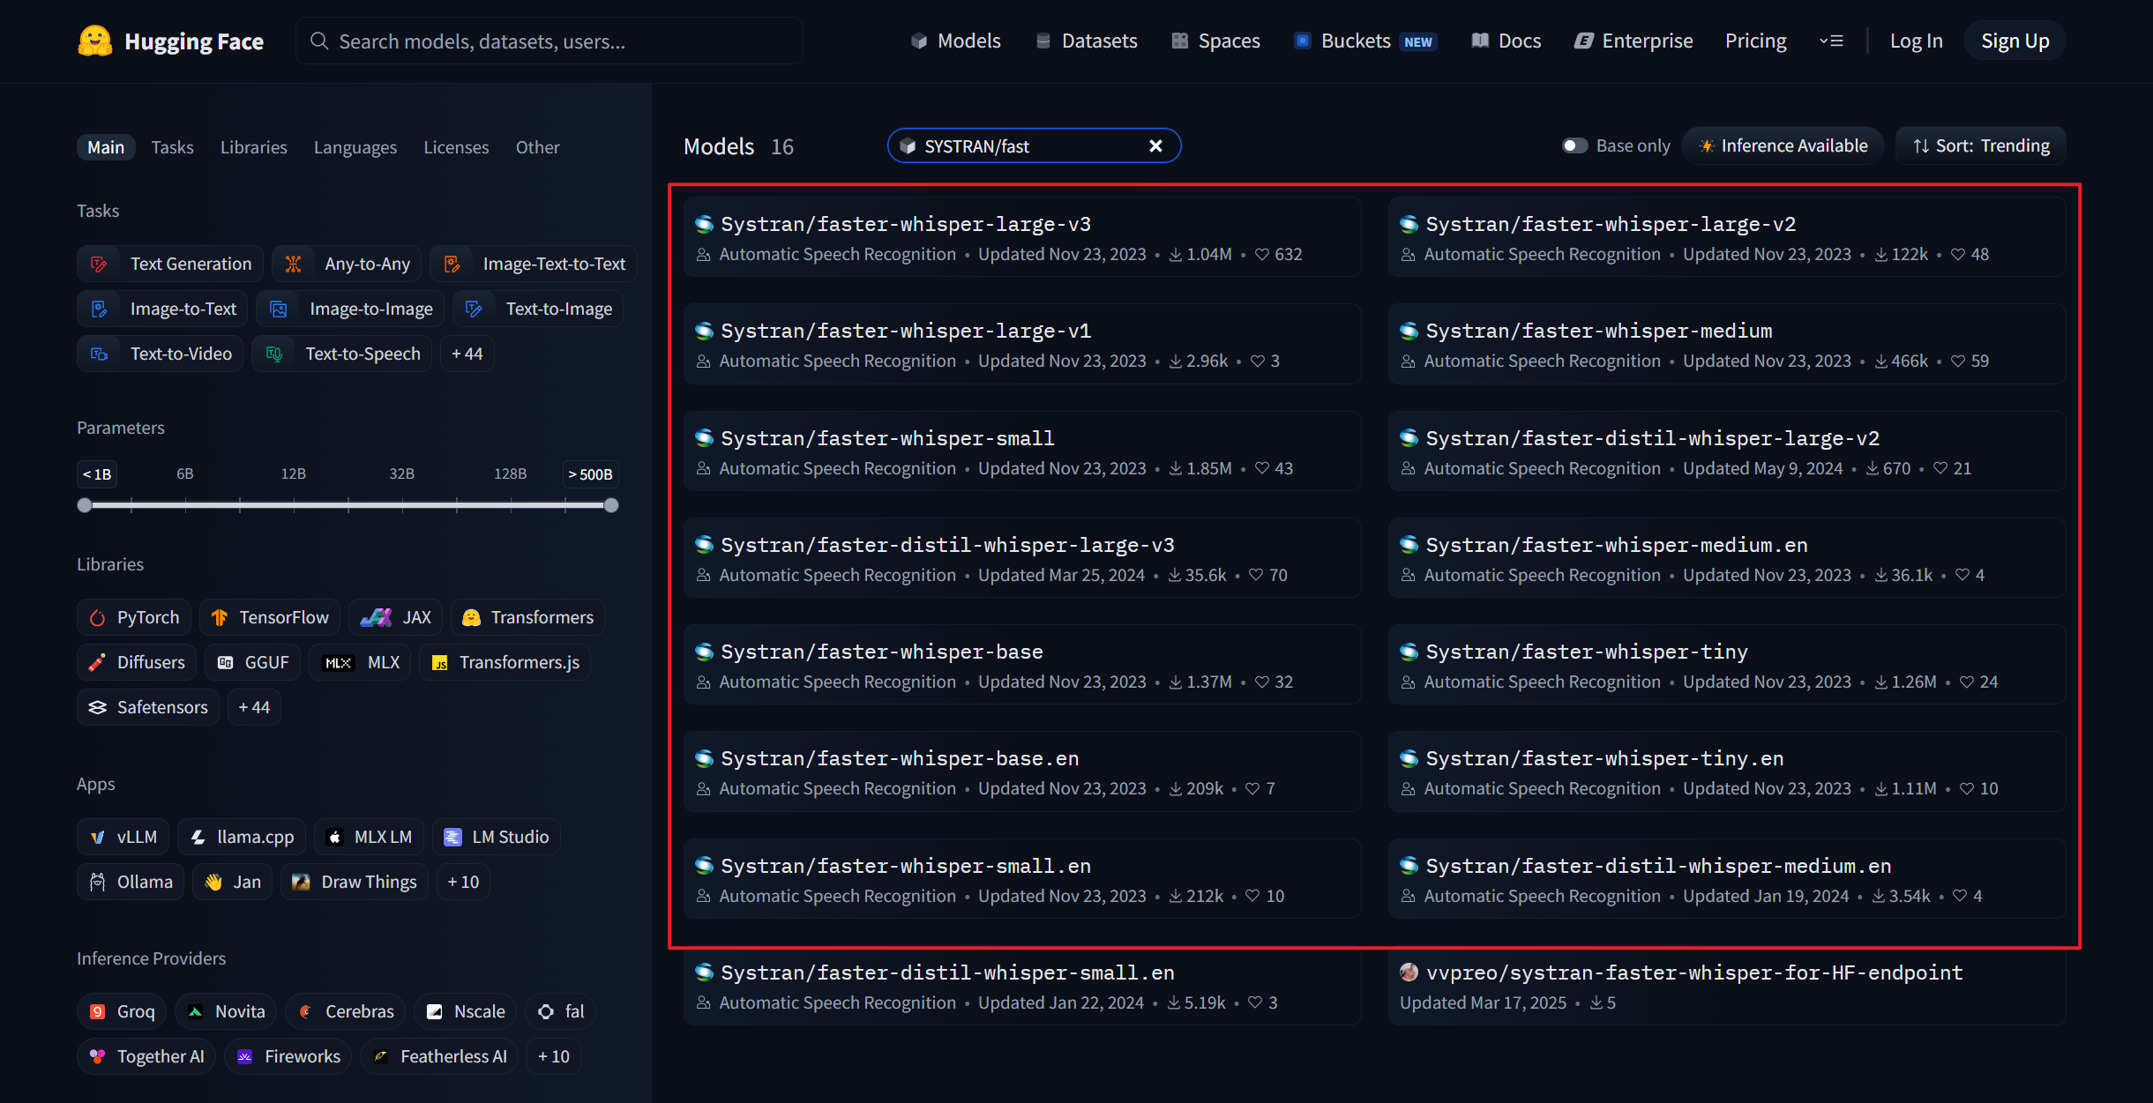Screen dimensions: 2153x1103
Task: Click the Fireworks provider icon
Action: pos(245,1056)
